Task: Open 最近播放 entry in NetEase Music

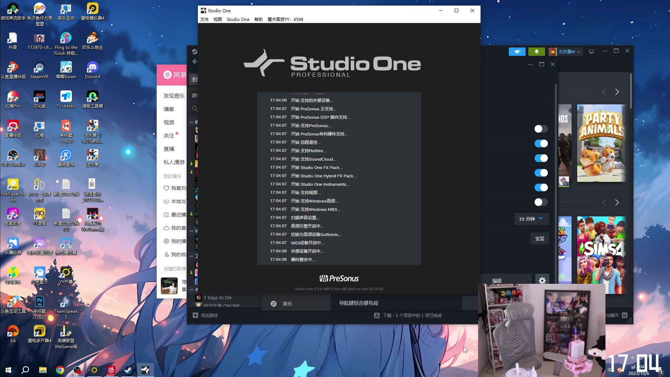Action: click(175, 215)
